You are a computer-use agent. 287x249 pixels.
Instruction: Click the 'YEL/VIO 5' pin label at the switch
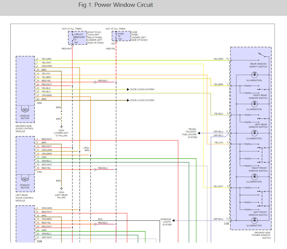click(x=221, y=142)
